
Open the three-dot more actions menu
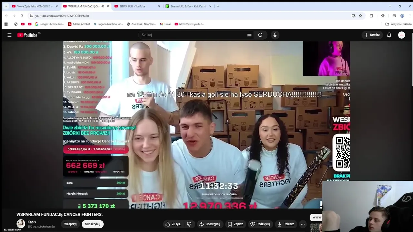click(303, 224)
